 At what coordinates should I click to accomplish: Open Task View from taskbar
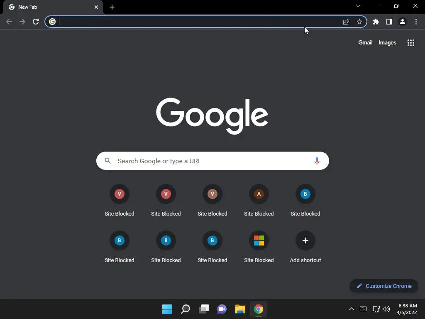(x=203, y=309)
